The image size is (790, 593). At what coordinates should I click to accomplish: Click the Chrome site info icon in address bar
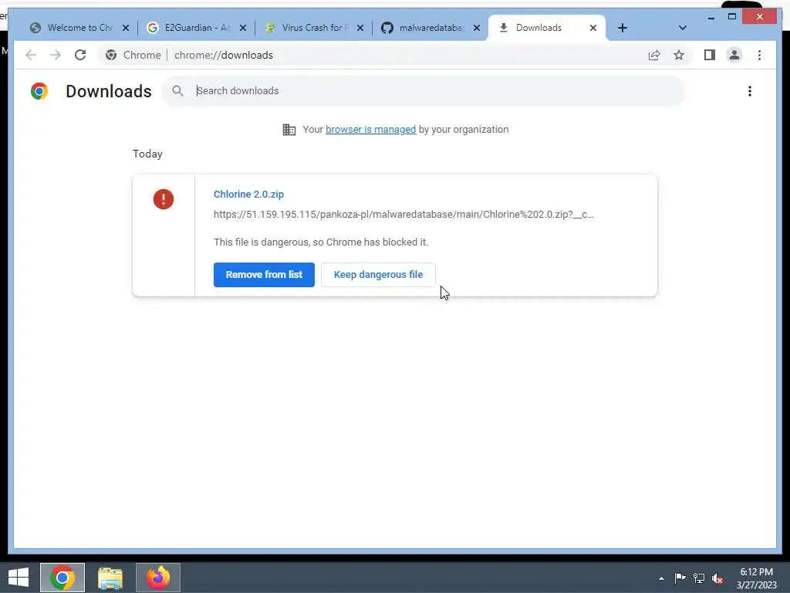click(111, 55)
